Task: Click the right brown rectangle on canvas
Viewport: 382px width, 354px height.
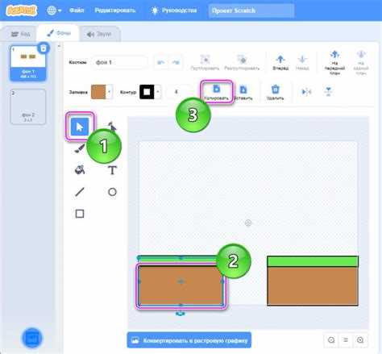Action: [x=313, y=286]
